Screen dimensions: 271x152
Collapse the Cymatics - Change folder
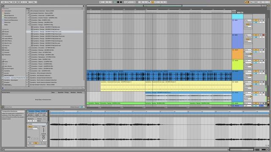[28, 25]
